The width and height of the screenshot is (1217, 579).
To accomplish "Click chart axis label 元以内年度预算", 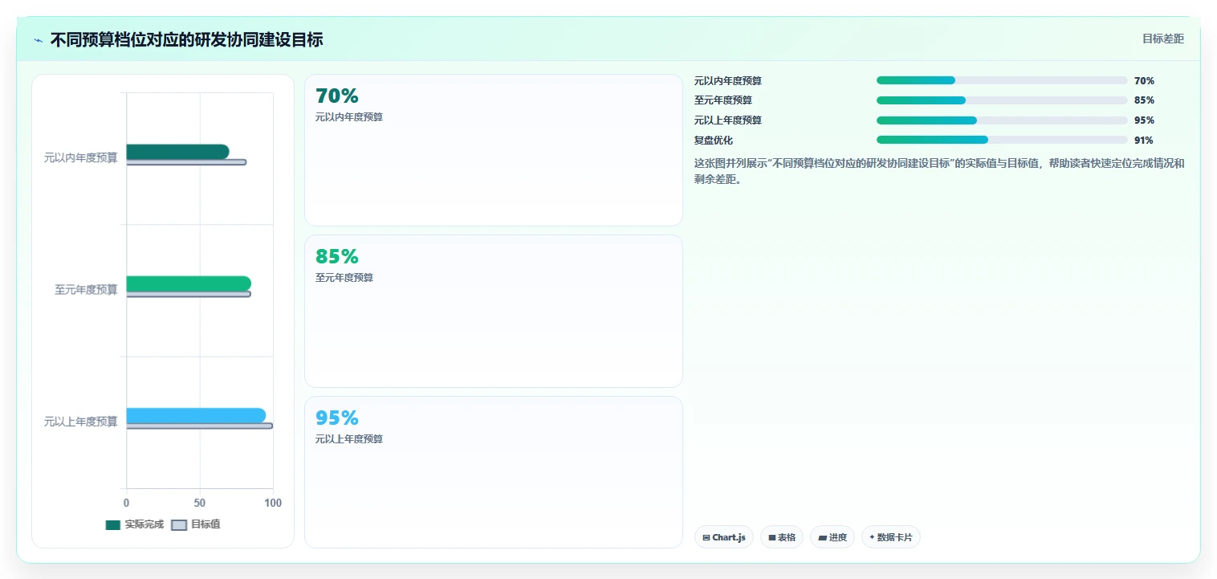I will [x=80, y=158].
